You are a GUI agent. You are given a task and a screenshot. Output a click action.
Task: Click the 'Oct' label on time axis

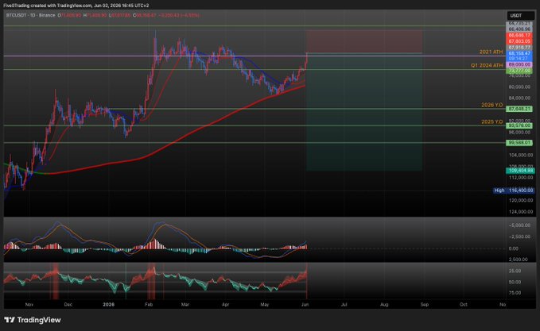(x=464, y=305)
